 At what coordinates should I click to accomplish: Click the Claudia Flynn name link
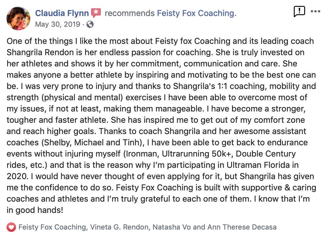(x=62, y=13)
